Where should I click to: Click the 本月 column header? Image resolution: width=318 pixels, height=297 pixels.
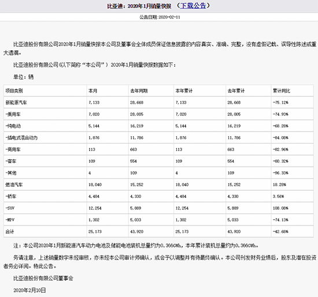tap(93, 91)
